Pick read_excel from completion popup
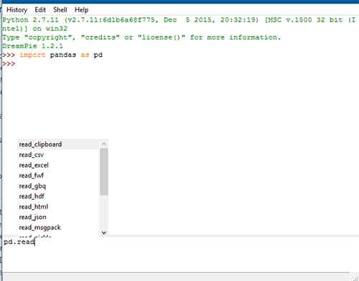 [x=59, y=165]
